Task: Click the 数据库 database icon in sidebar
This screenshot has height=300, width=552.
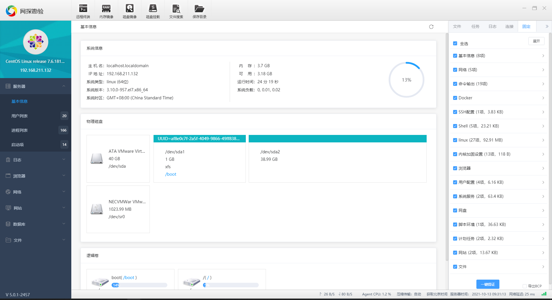Action: click(8, 224)
